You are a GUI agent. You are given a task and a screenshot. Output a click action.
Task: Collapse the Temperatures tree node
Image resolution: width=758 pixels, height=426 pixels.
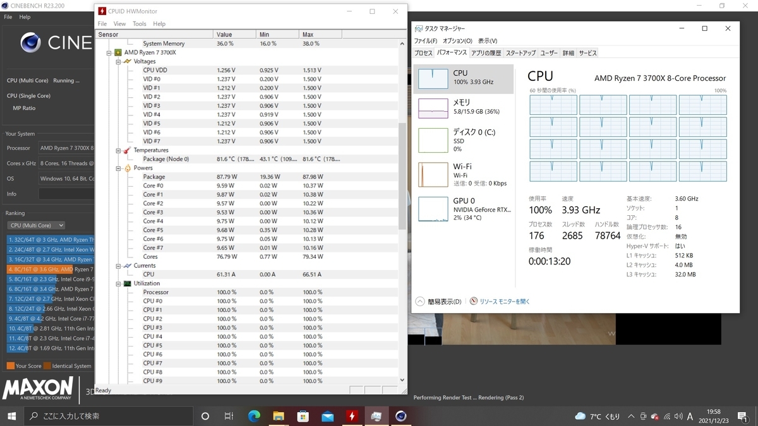click(118, 150)
